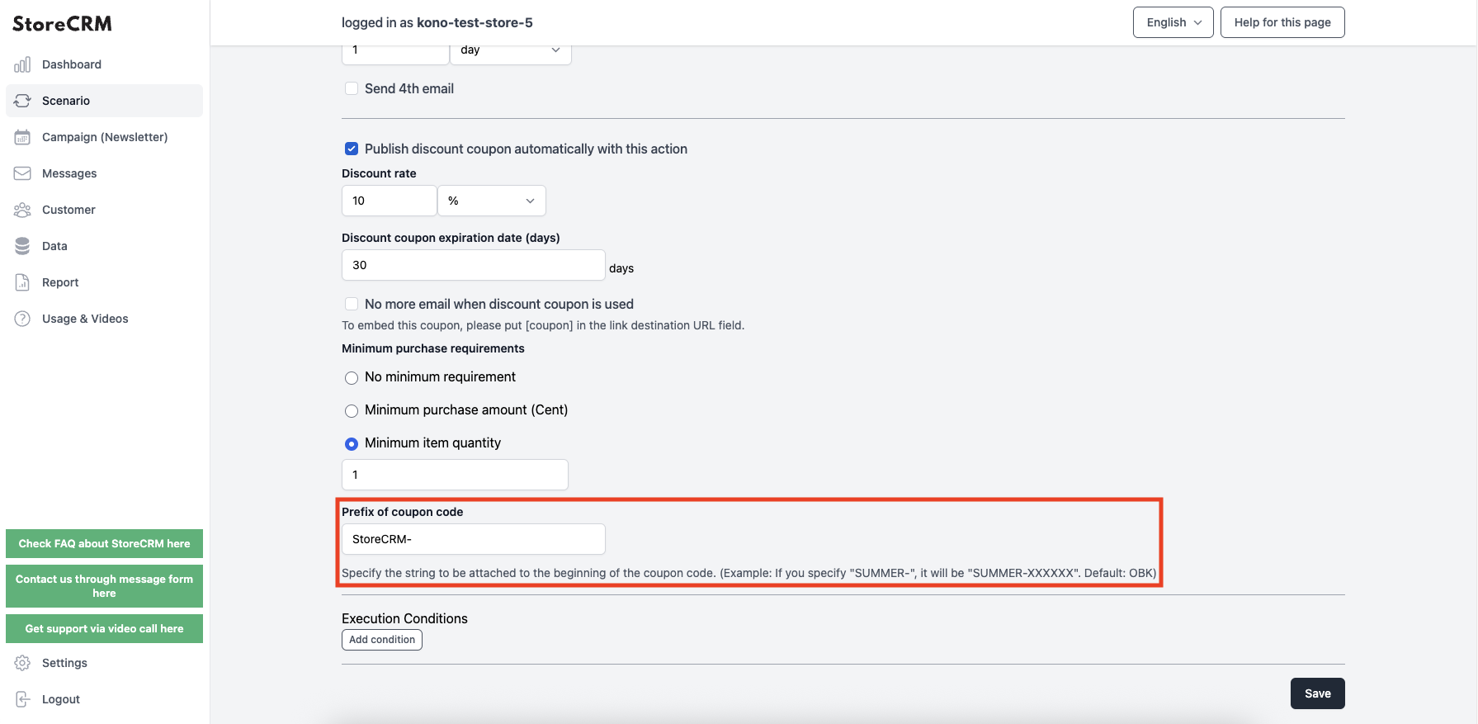Focus the Minimum item quantity field
The height and width of the screenshot is (724, 1478).
tap(455, 475)
